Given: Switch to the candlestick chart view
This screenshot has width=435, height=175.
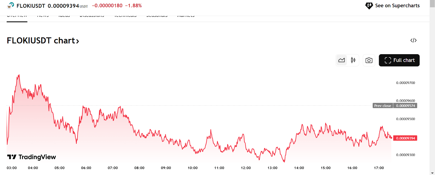Looking at the screenshot, I should [x=353, y=60].
